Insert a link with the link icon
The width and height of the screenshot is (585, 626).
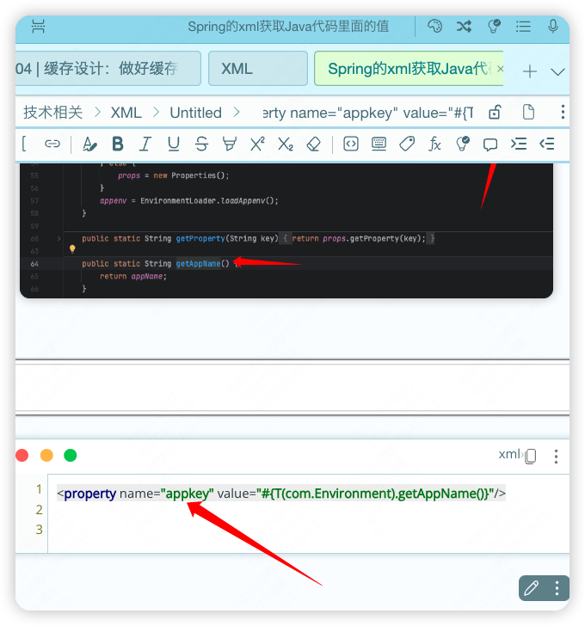[x=52, y=144]
